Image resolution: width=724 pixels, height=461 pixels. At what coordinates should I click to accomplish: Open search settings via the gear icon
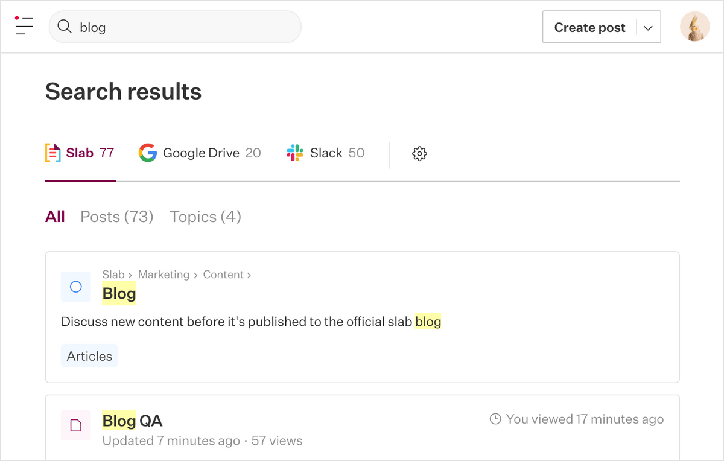[x=419, y=154]
